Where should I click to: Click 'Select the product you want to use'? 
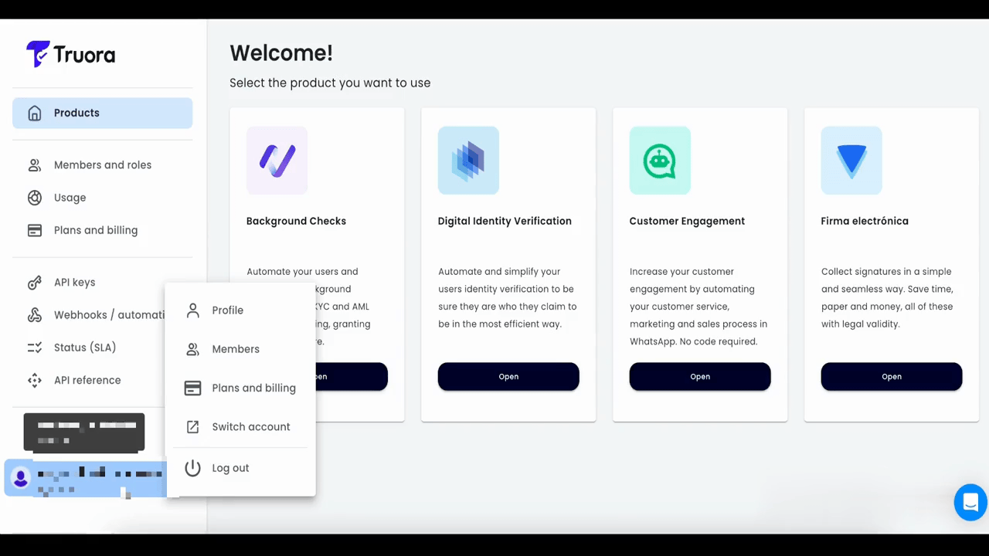(x=330, y=83)
